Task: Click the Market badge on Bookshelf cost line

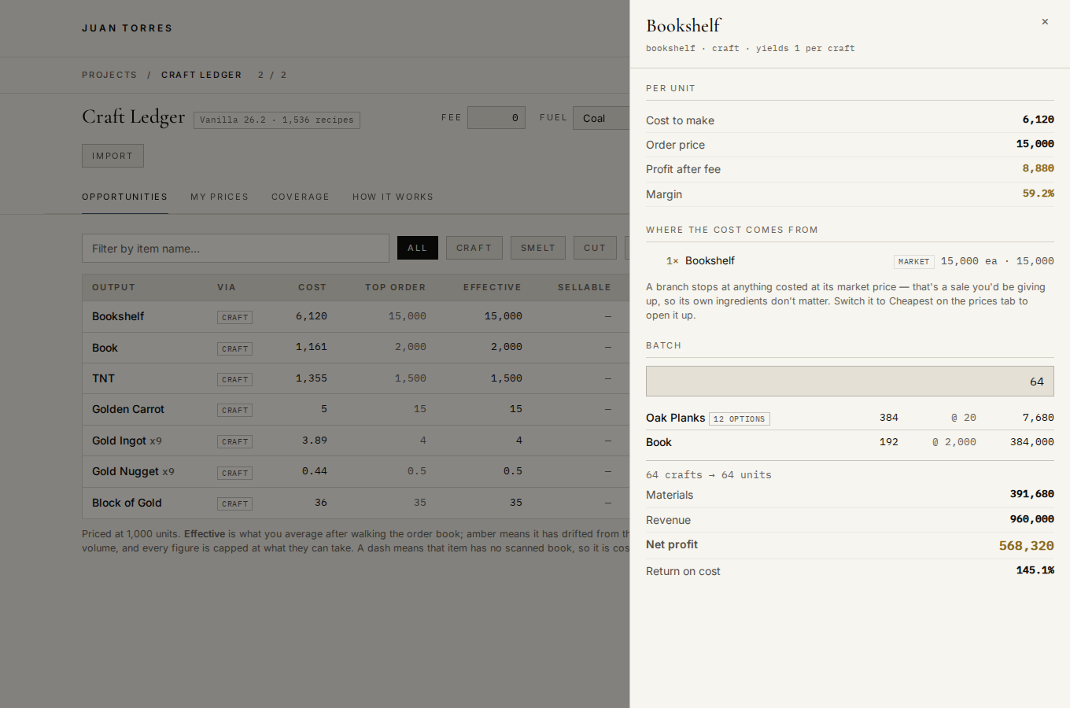Action: point(914,262)
